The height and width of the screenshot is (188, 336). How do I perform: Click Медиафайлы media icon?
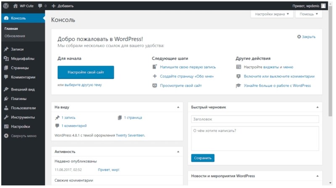point(6,59)
